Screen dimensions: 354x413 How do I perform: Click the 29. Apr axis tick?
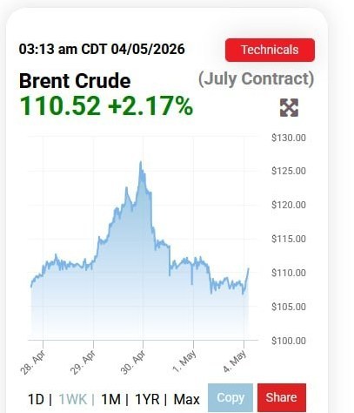(x=93, y=344)
